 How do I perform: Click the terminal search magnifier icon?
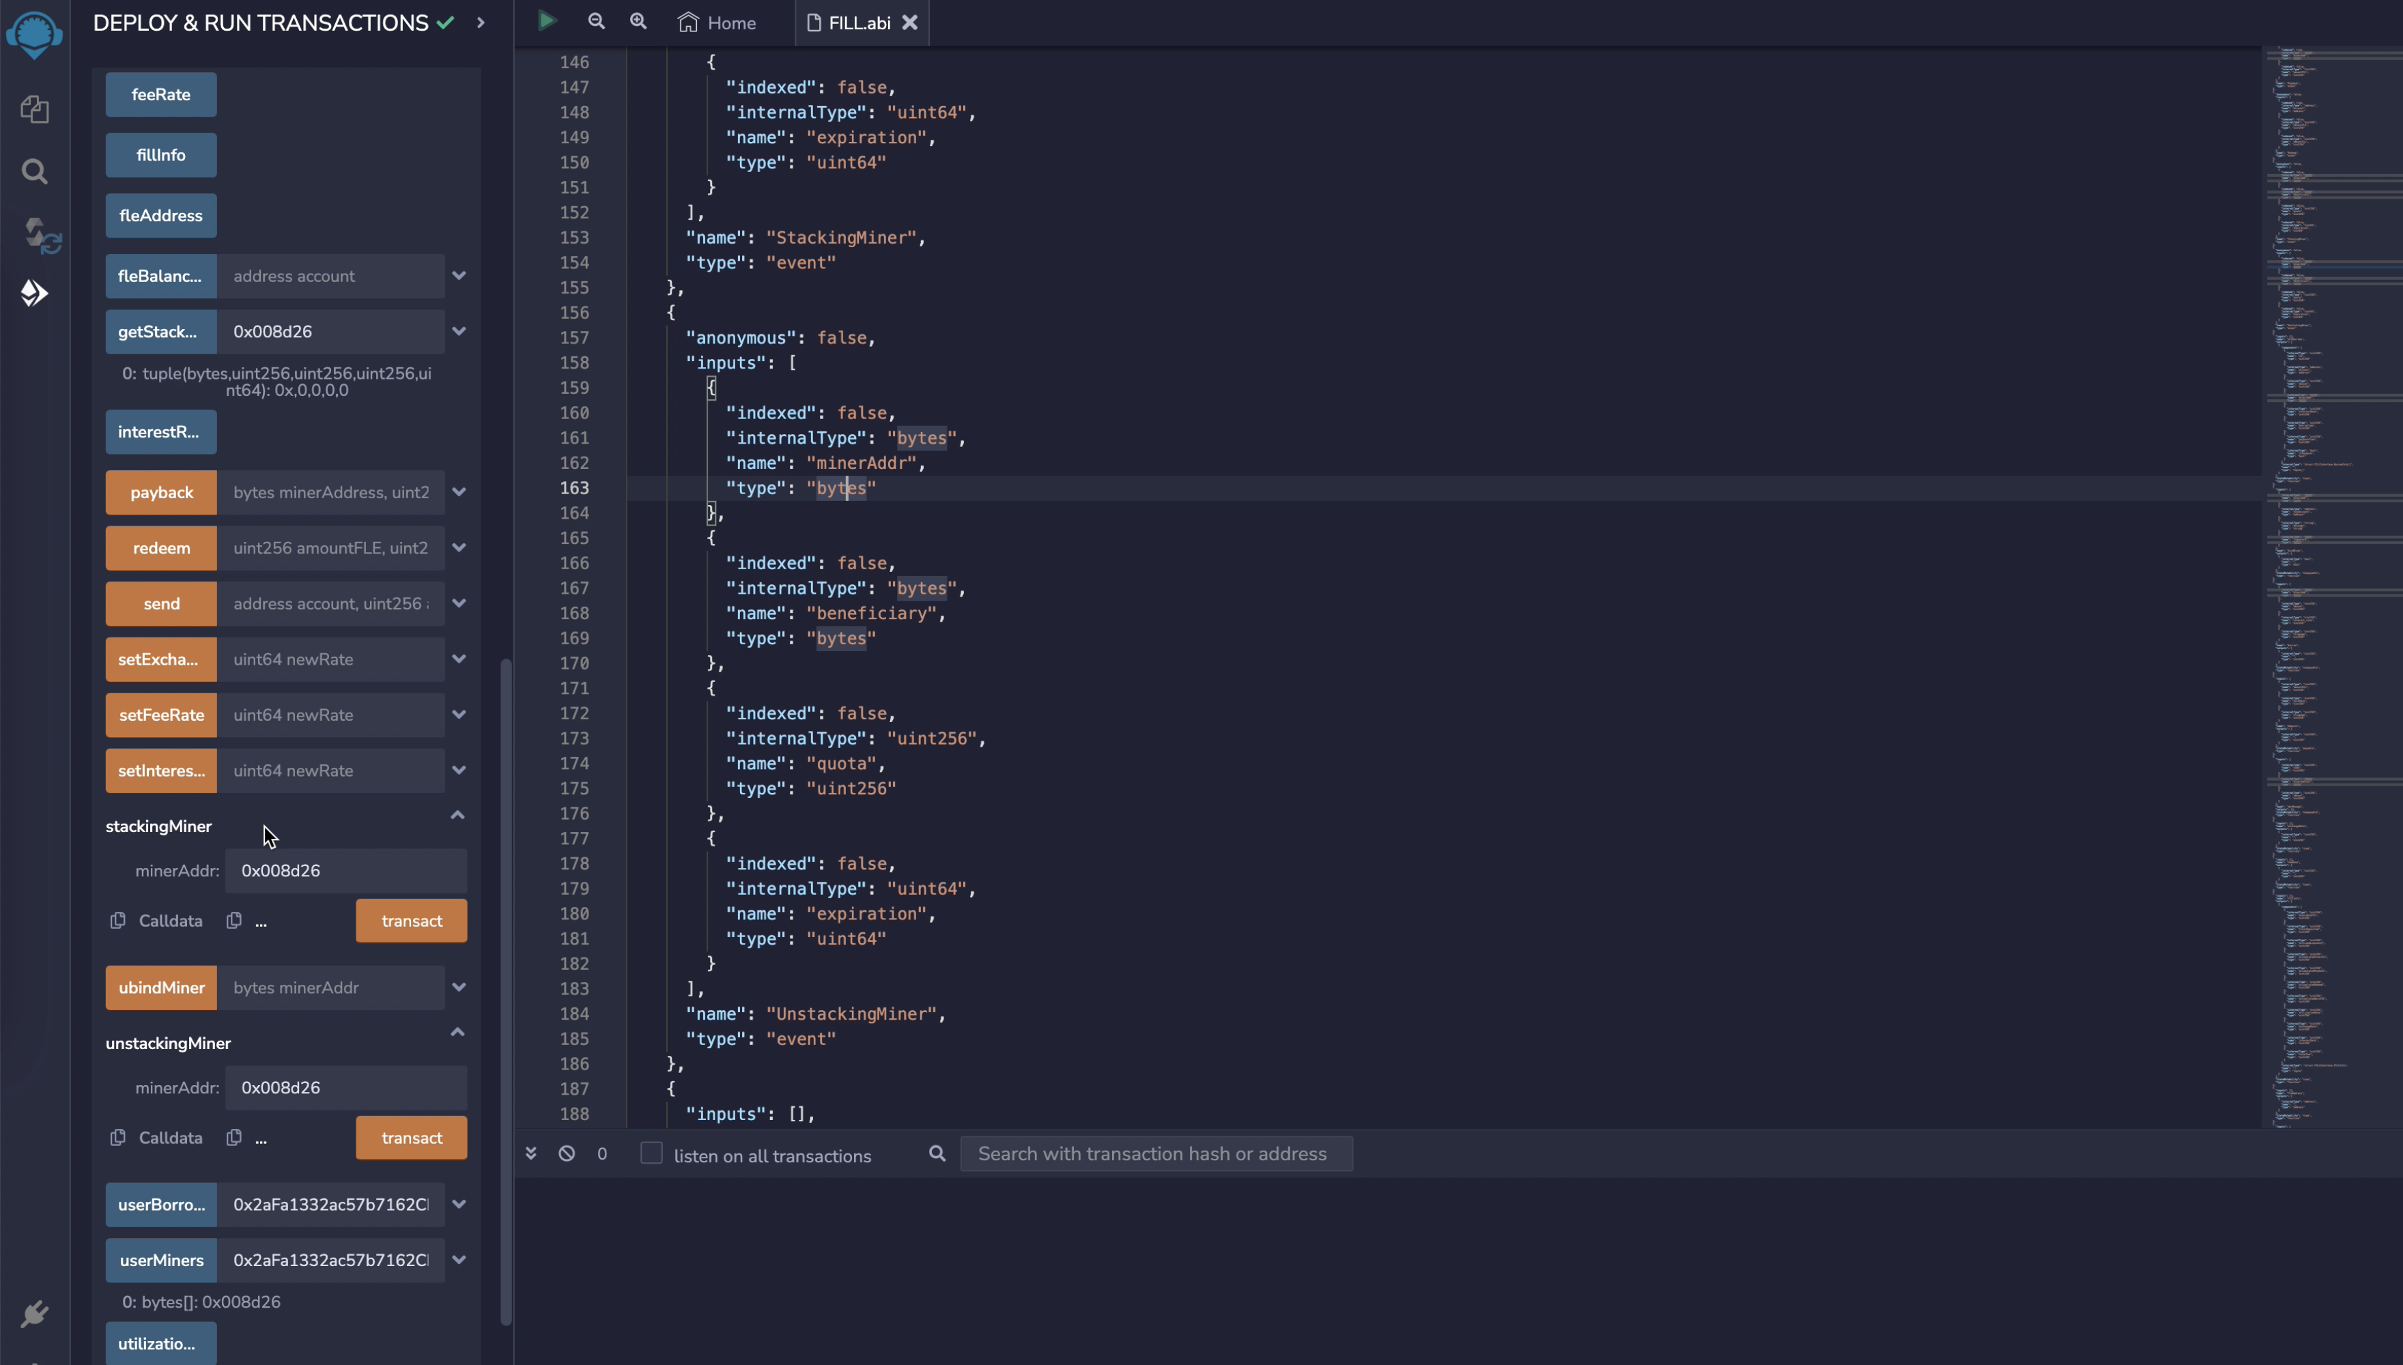coord(937,1153)
